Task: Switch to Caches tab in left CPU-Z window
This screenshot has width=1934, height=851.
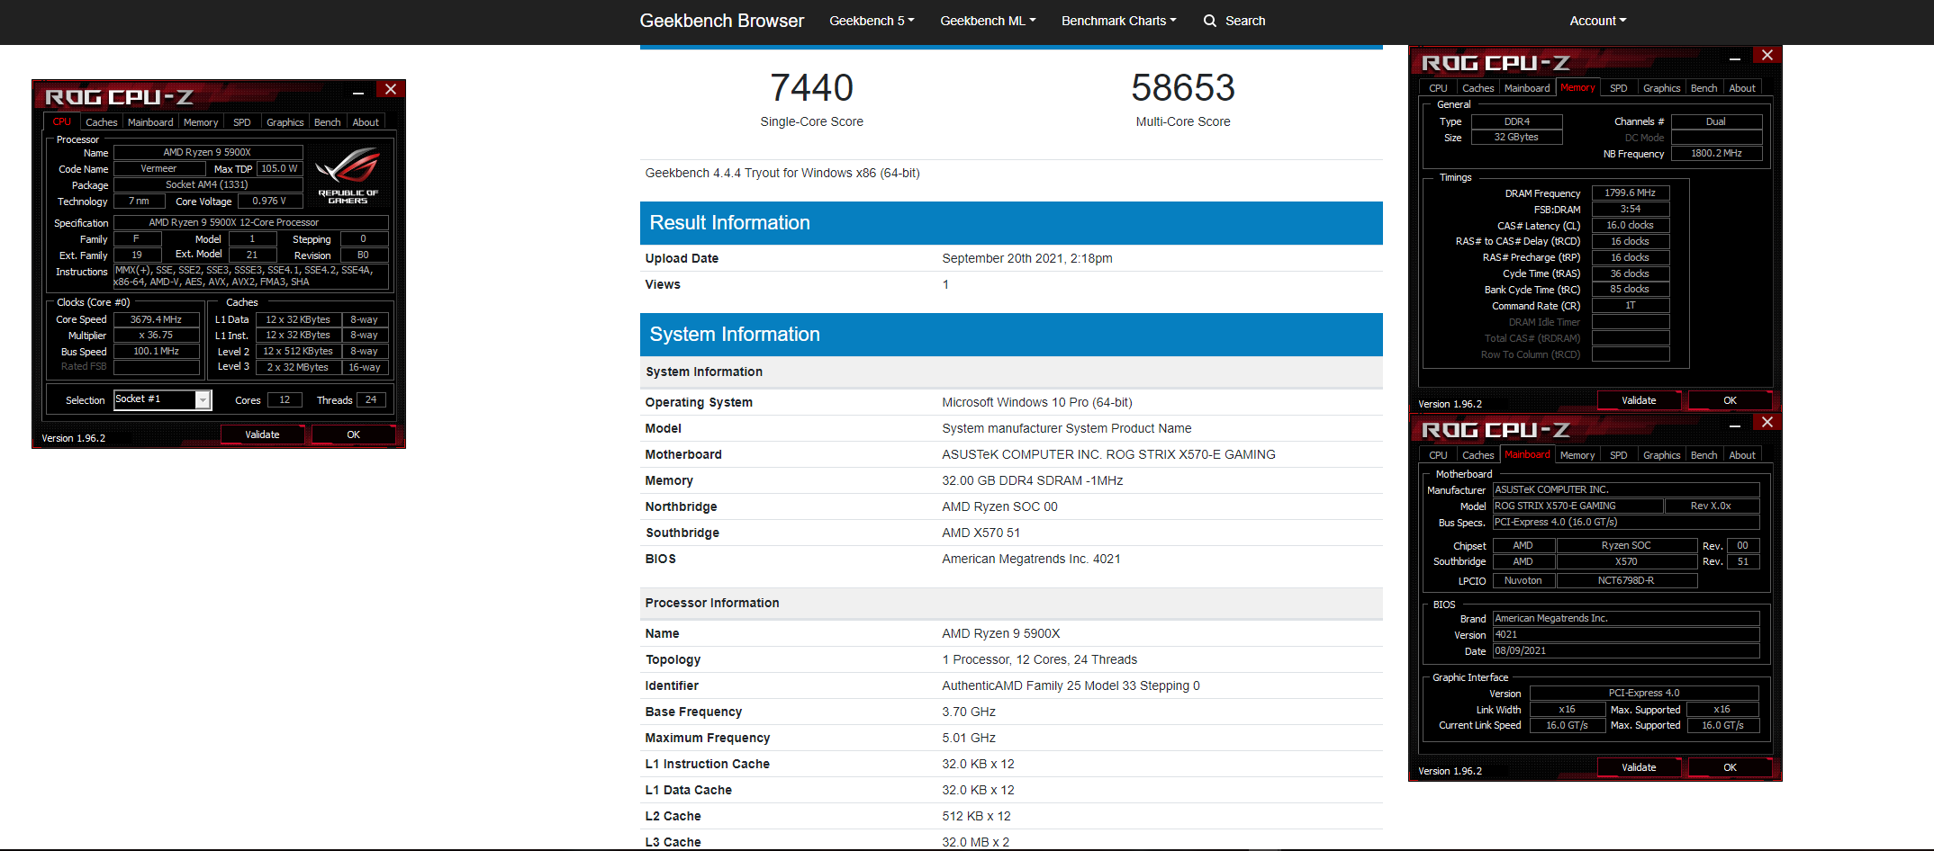Action: click(101, 122)
